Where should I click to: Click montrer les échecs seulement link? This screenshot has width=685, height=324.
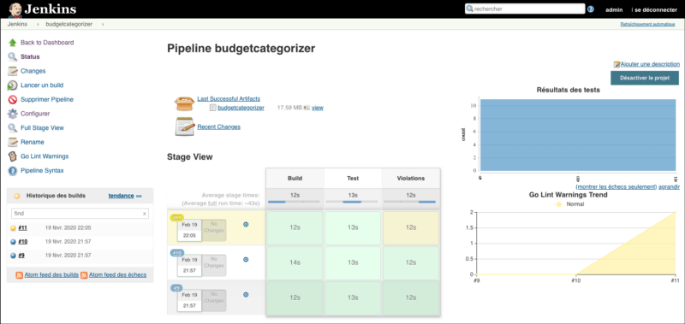tap(616, 186)
